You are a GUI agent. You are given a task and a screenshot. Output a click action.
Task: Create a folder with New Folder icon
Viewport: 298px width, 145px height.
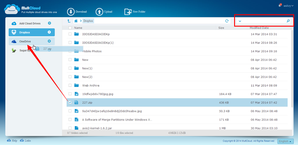(128, 12)
